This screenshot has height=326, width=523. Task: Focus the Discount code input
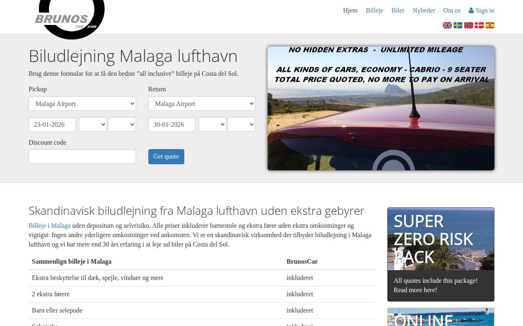pyautogui.click(x=82, y=156)
